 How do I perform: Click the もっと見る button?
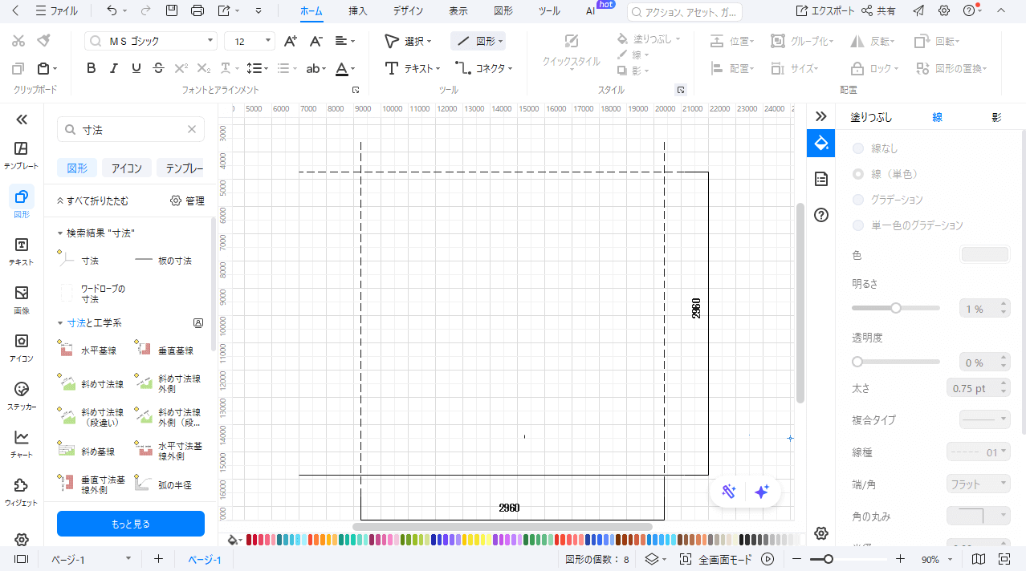(x=130, y=524)
